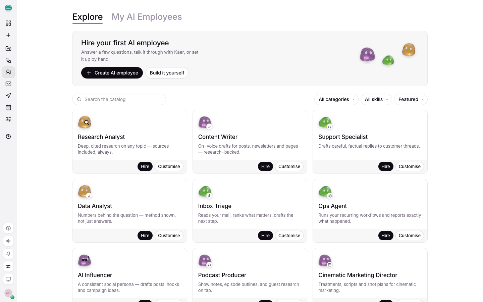Select the AI employees people icon in sidebar
The width and height of the screenshot is (483, 302).
point(8,72)
